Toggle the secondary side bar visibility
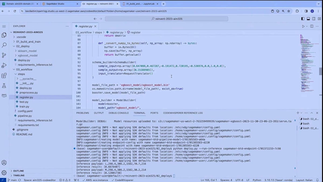Screen dimensions: 323x182 (x=314, y=19)
